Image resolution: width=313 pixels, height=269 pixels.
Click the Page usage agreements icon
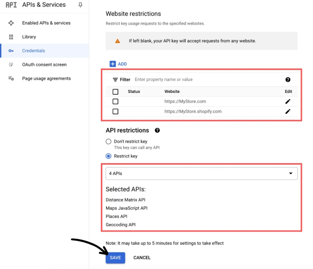11,79
